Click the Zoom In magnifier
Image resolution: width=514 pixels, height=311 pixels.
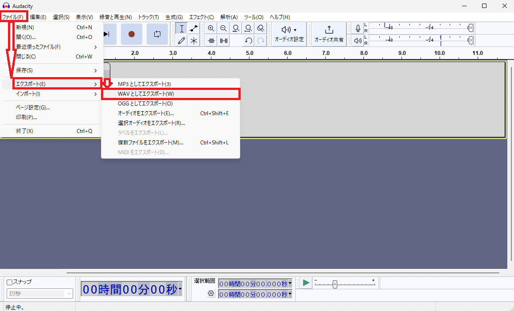(x=211, y=28)
